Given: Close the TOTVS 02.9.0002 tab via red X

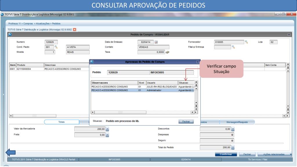Looking at the screenshot, I should [75, 30].
